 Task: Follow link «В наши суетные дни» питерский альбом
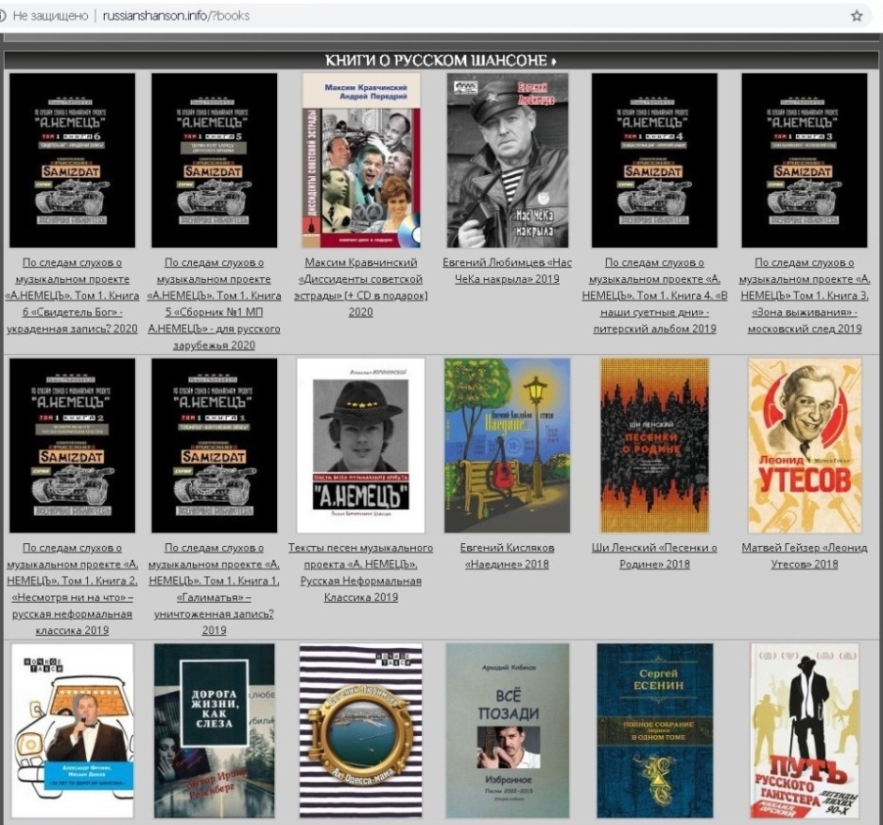[x=655, y=296]
